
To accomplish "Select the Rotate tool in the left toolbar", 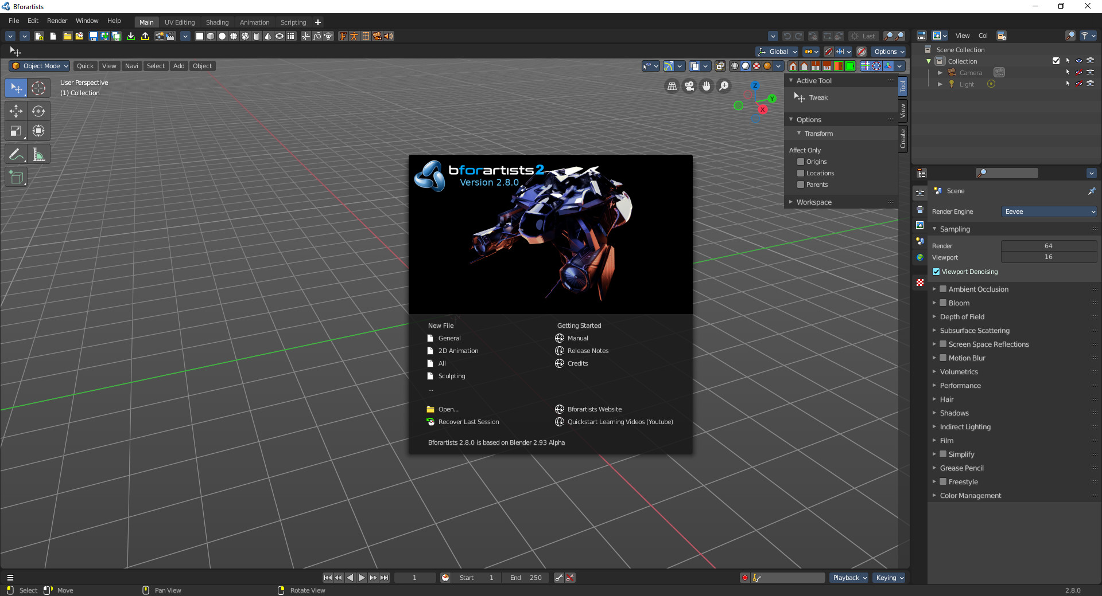I will pos(38,111).
